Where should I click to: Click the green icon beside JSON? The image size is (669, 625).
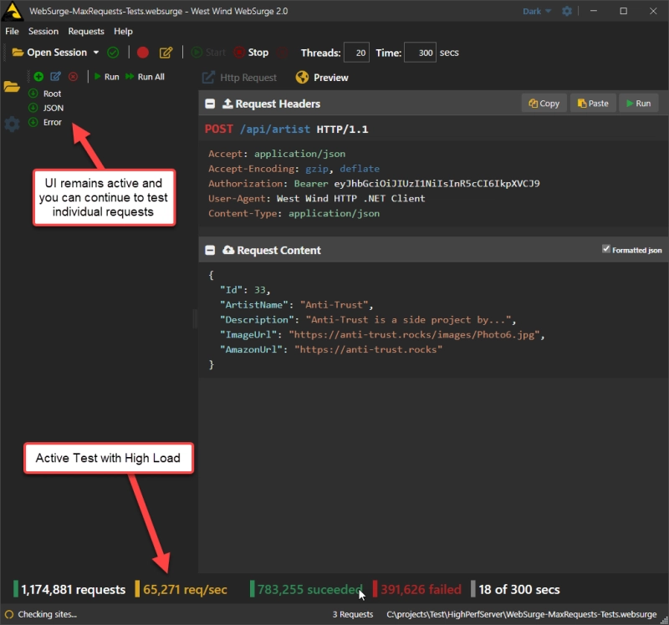[x=33, y=108]
